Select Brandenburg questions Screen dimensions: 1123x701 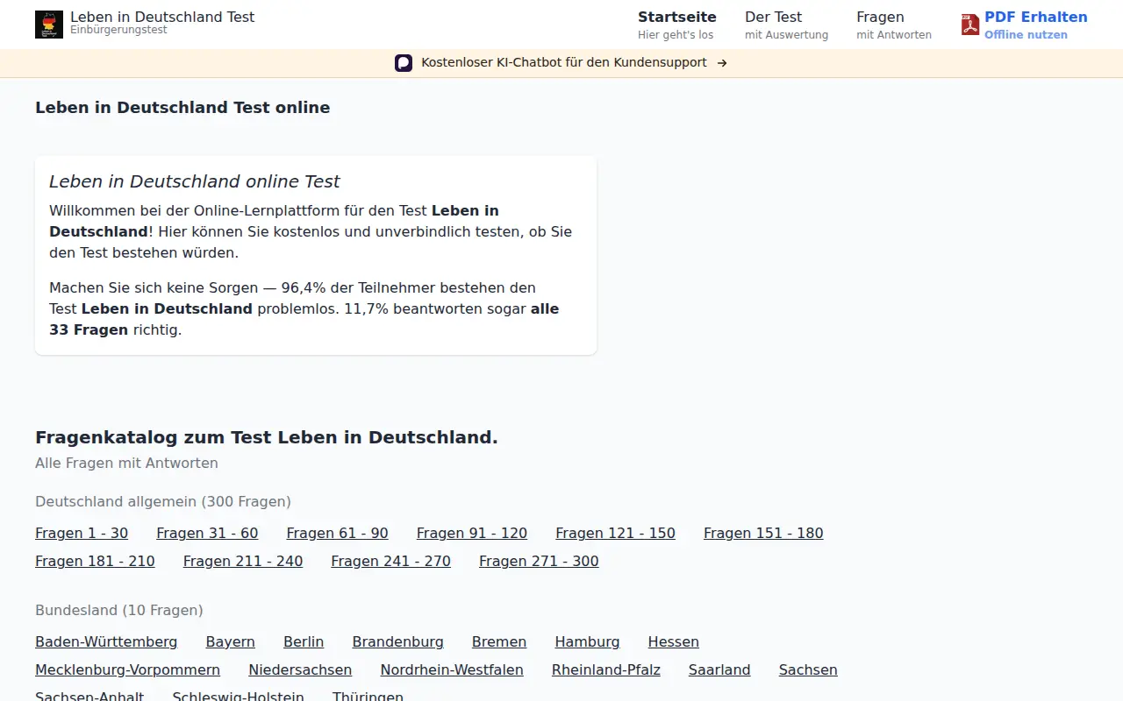398,642
